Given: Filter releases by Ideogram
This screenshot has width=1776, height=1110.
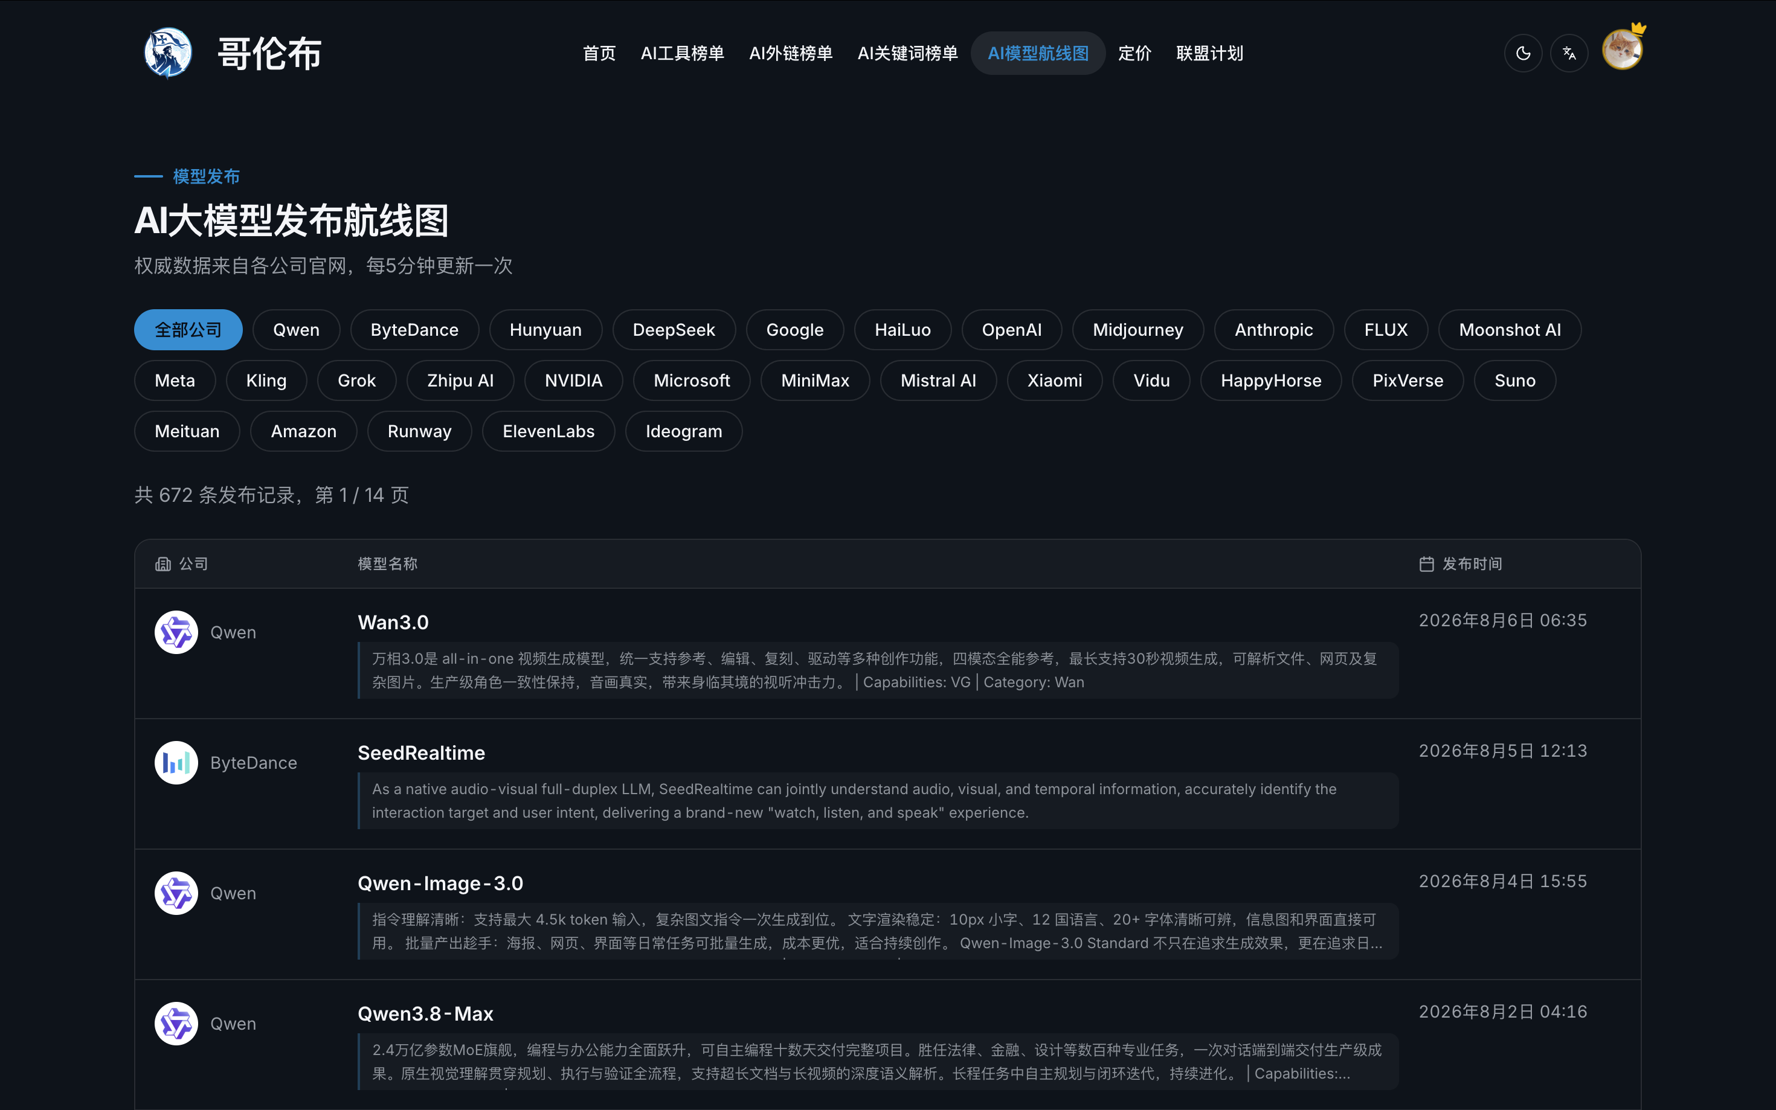Looking at the screenshot, I should (684, 431).
